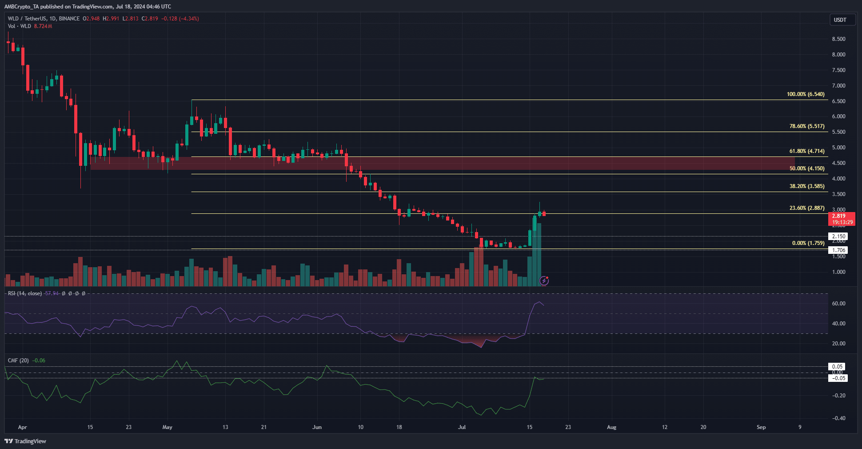Click the change value -0.128 (-4.34%)
The width and height of the screenshot is (862, 449).
click(x=180, y=19)
